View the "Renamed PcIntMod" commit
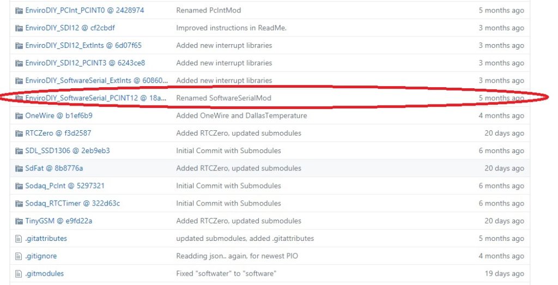 pyautogui.click(x=209, y=10)
